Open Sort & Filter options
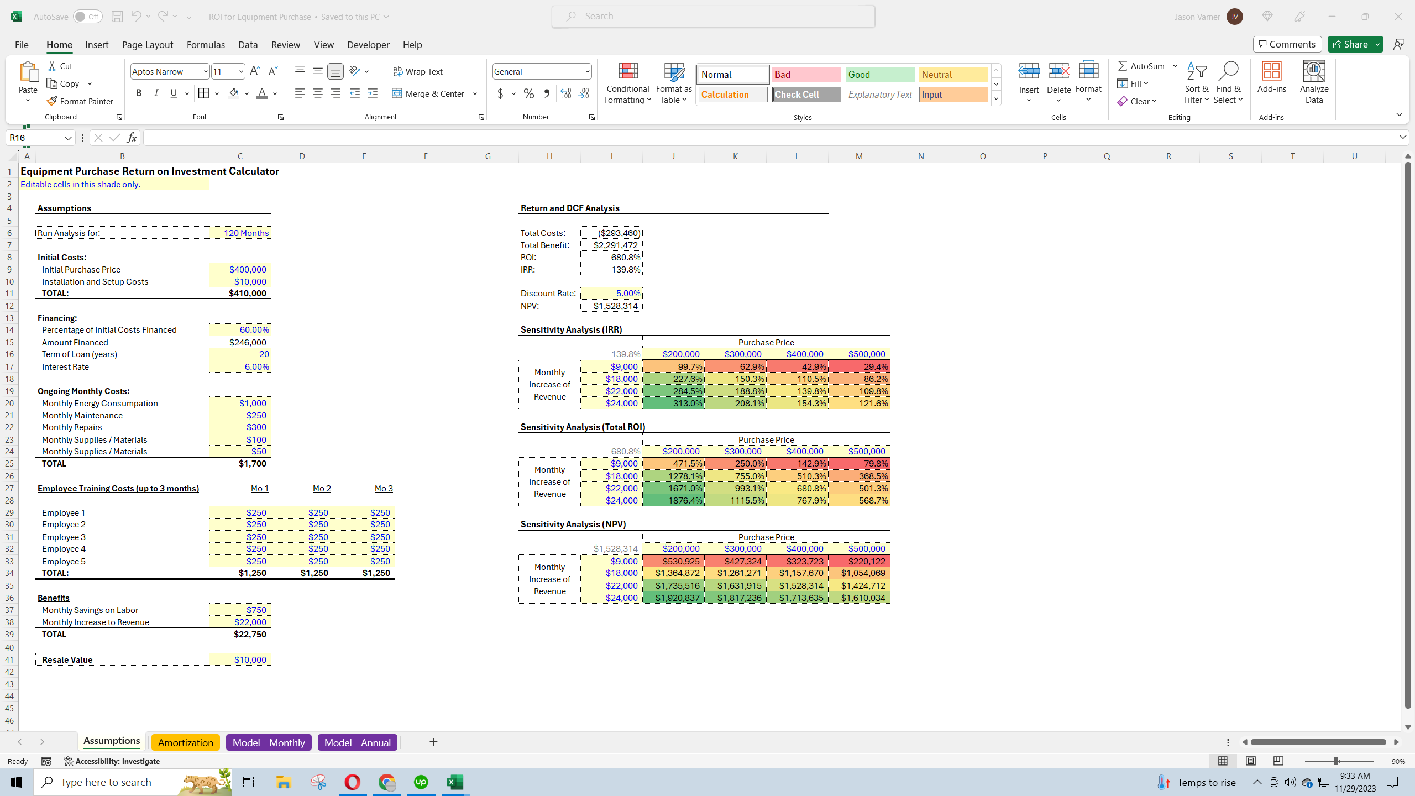 [1196, 83]
